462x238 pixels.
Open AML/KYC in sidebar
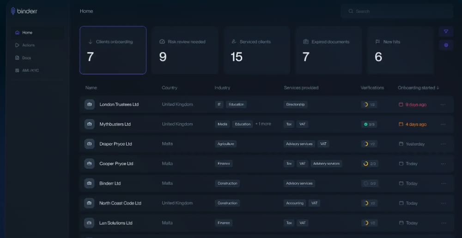coord(38,71)
